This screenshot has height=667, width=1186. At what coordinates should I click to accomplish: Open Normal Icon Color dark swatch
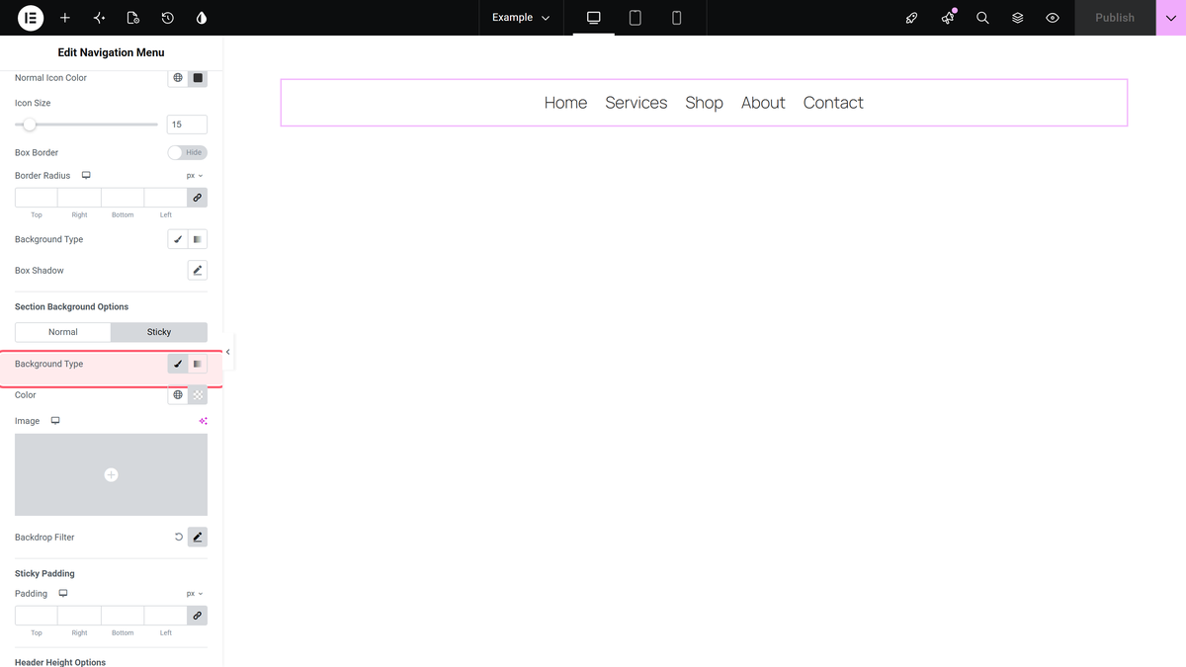(x=198, y=78)
